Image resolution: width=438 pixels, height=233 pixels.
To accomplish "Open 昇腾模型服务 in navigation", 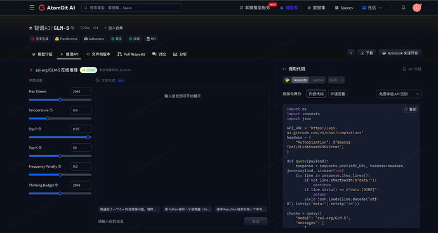I will pos(255,8).
